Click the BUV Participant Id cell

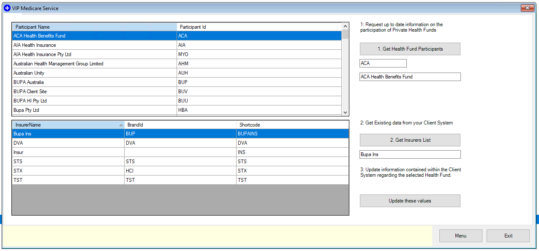click(259, 92)
